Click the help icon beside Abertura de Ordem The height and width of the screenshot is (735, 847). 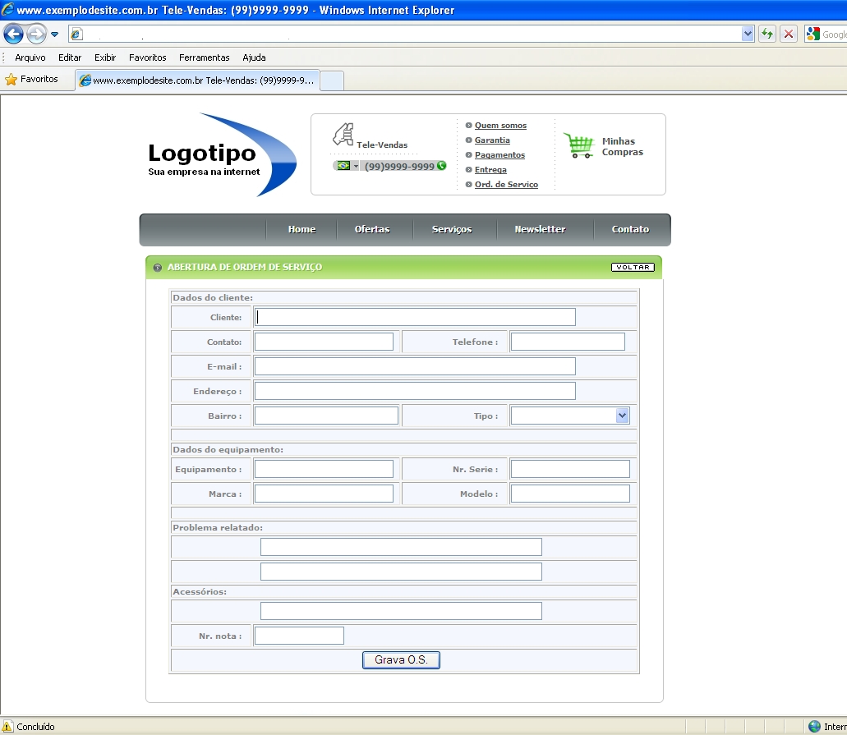coord(158,268)
